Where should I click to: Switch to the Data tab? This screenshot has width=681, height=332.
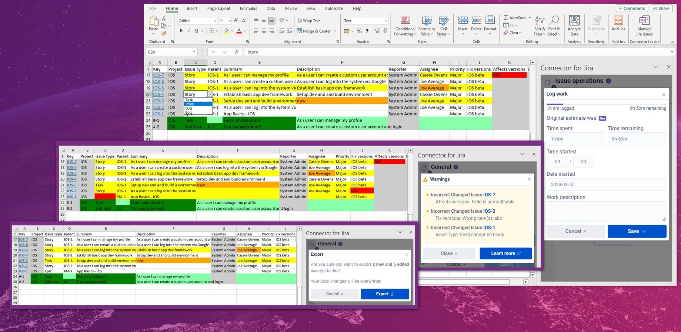coord(271,9)
